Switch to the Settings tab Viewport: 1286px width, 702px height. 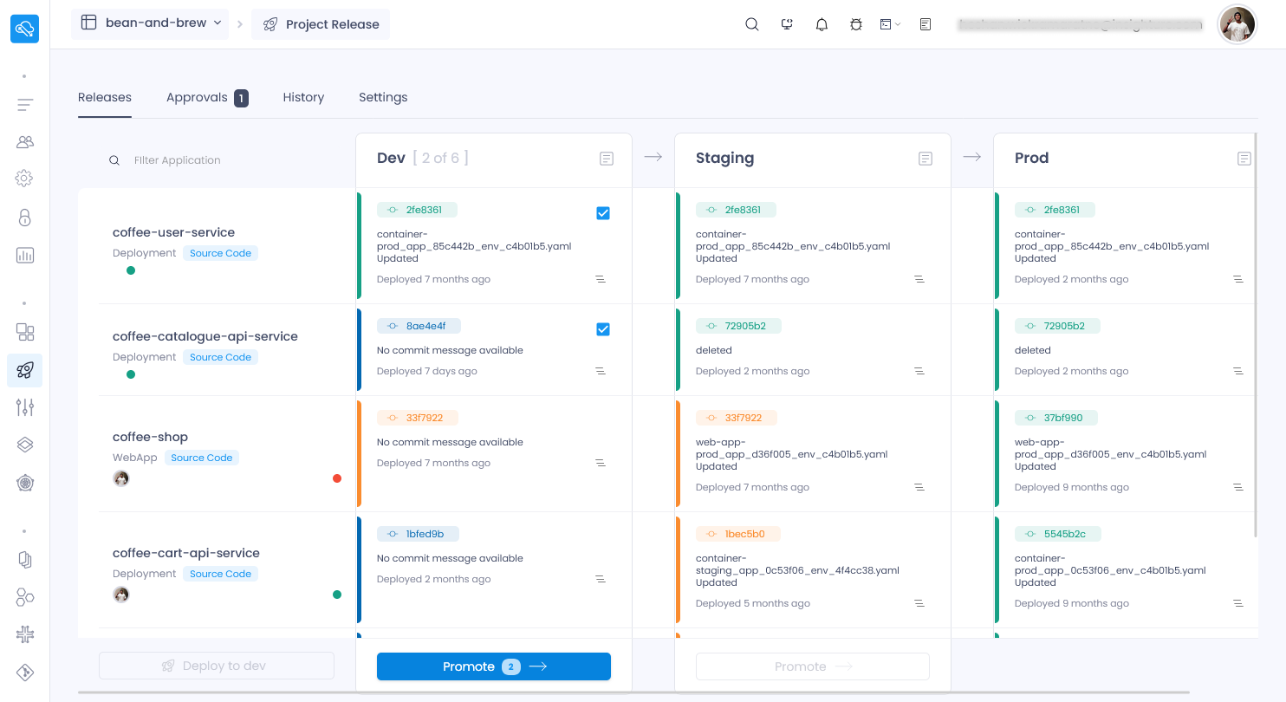383,97
